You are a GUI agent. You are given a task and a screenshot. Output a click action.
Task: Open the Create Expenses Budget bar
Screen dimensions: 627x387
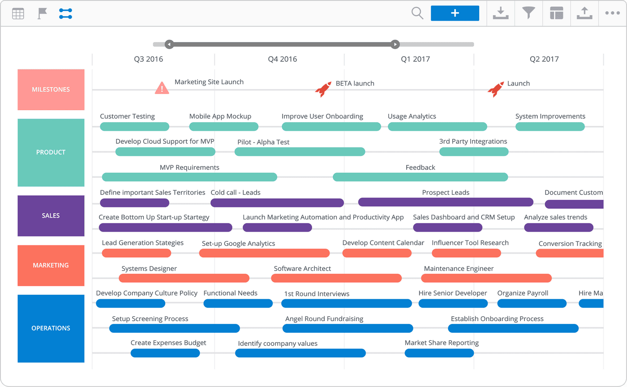coord(165,353)
